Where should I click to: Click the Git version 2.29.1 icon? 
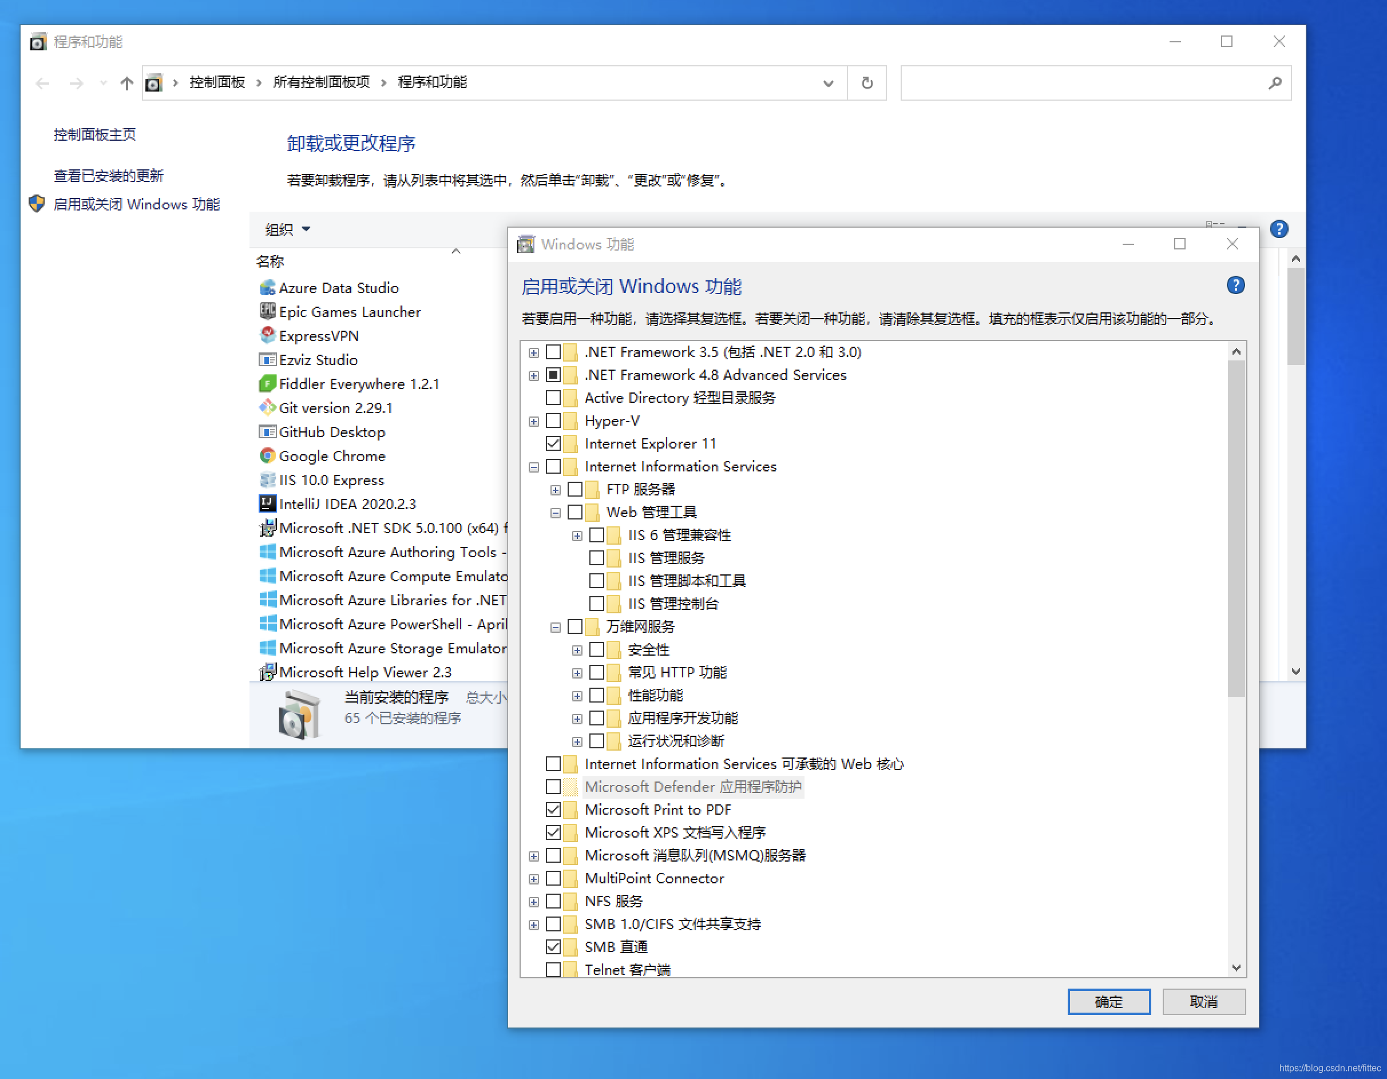[267, 408]
